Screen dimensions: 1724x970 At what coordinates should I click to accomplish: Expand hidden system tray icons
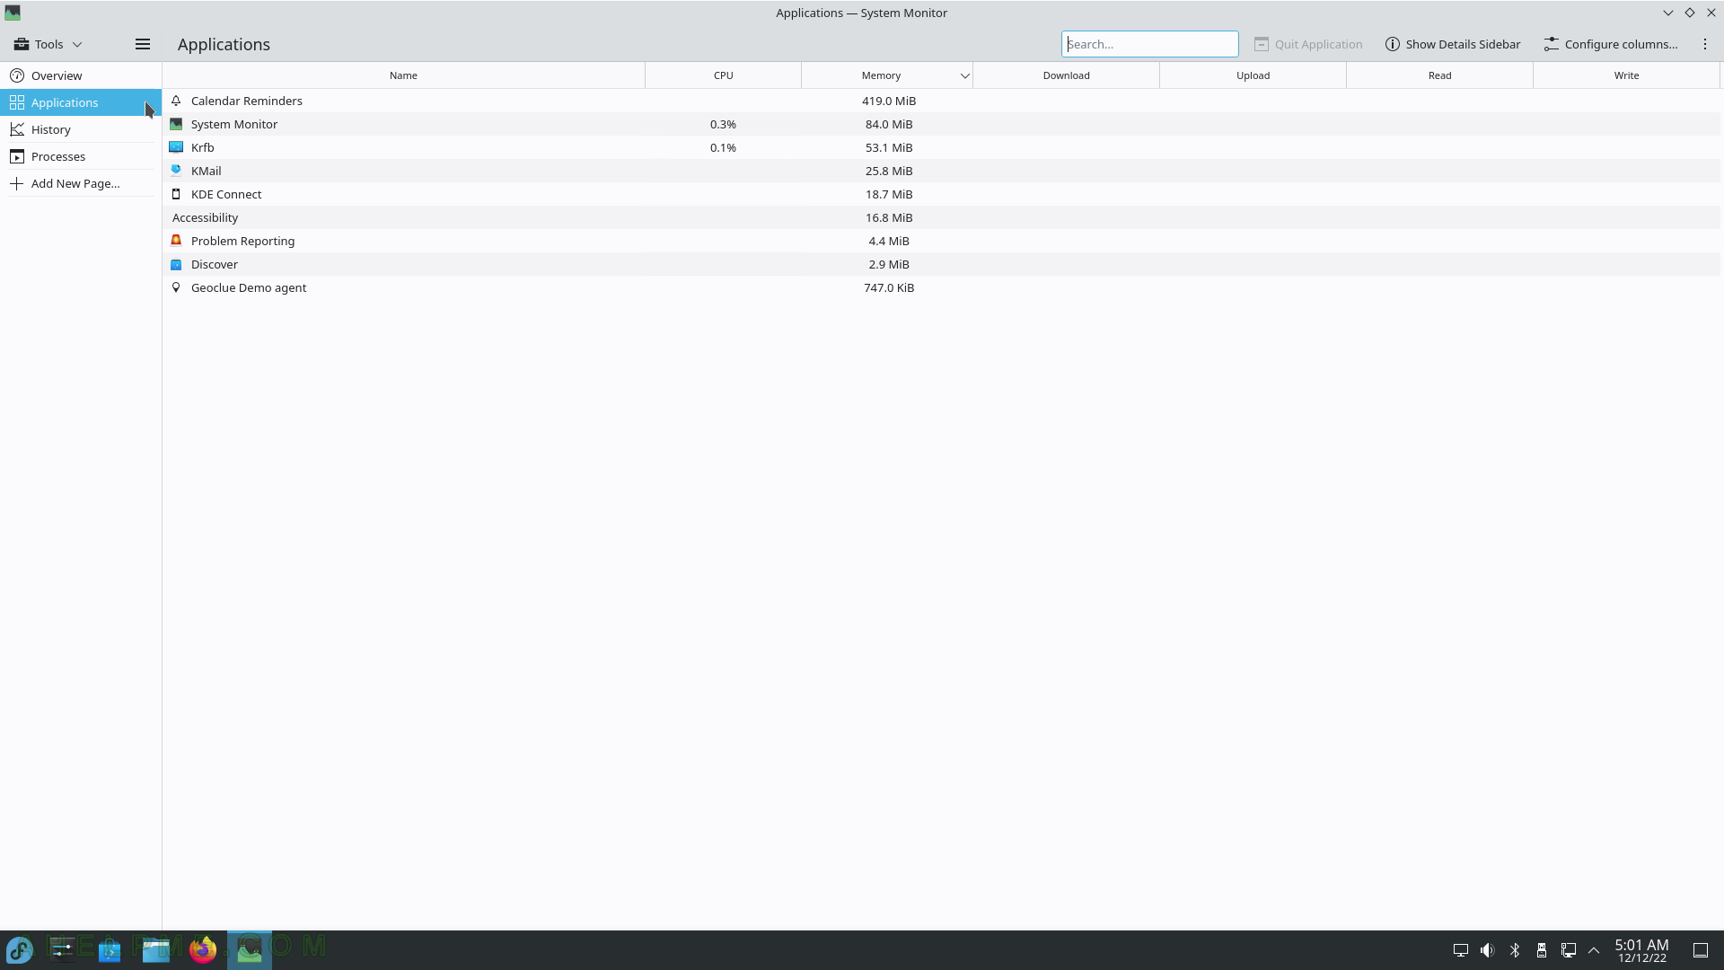click(x=1594, y=950)
